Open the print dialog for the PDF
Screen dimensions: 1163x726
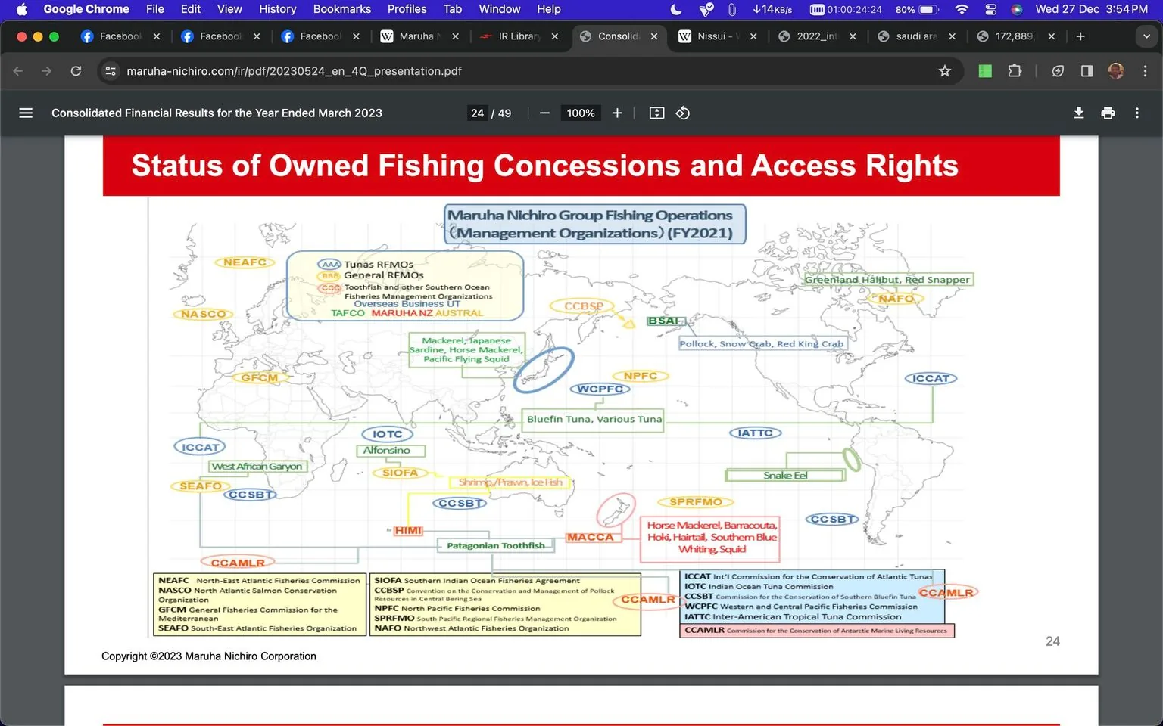tap(1108, 113)
